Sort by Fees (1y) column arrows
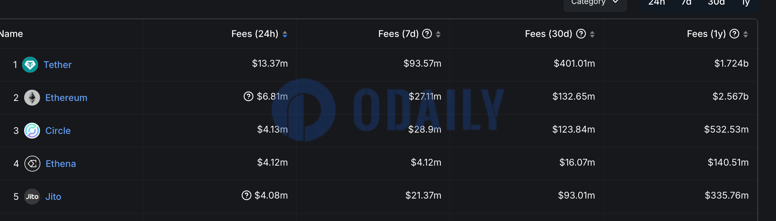 click(746, 34)
